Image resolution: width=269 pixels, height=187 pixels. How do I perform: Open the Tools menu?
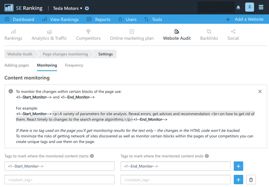[153, 19]
